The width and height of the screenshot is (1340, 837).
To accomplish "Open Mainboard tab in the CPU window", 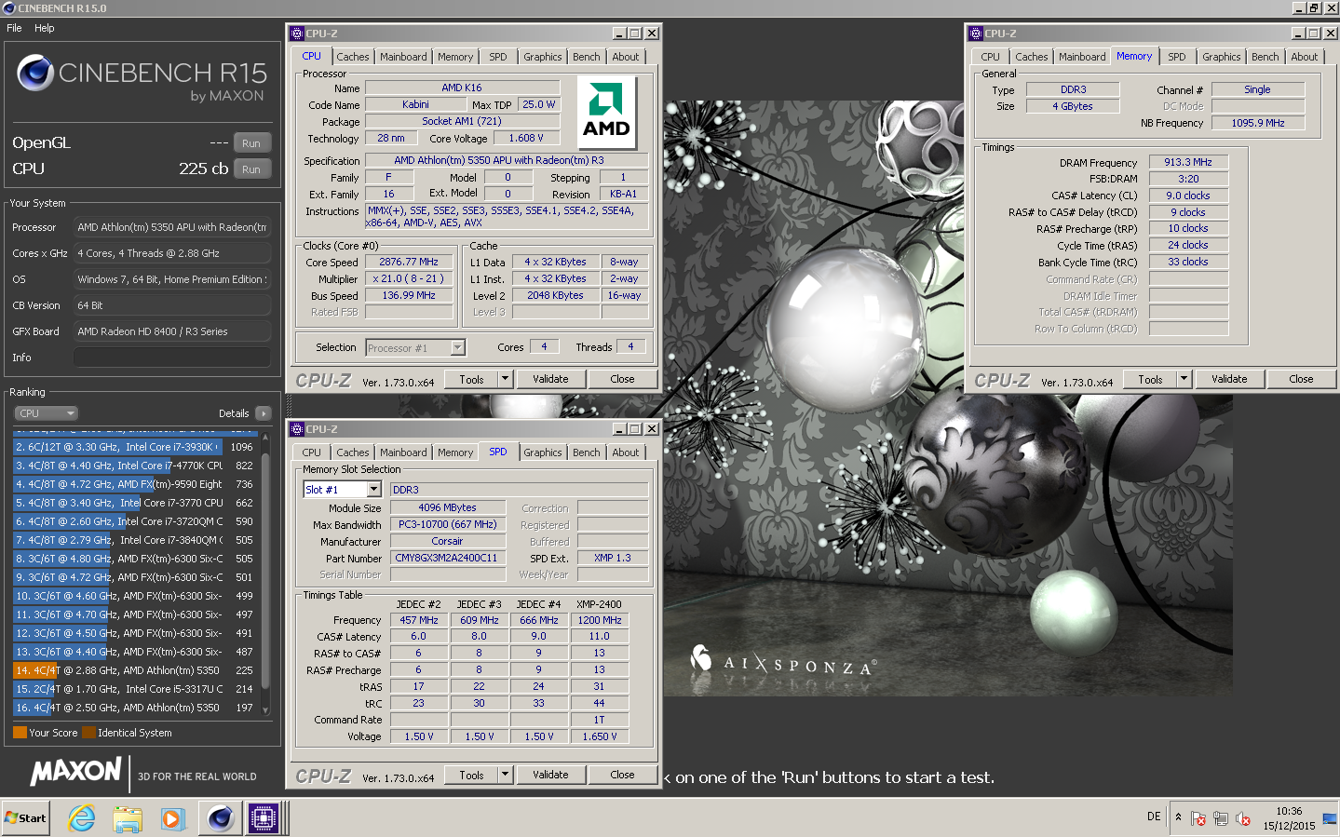I will 403,57.
